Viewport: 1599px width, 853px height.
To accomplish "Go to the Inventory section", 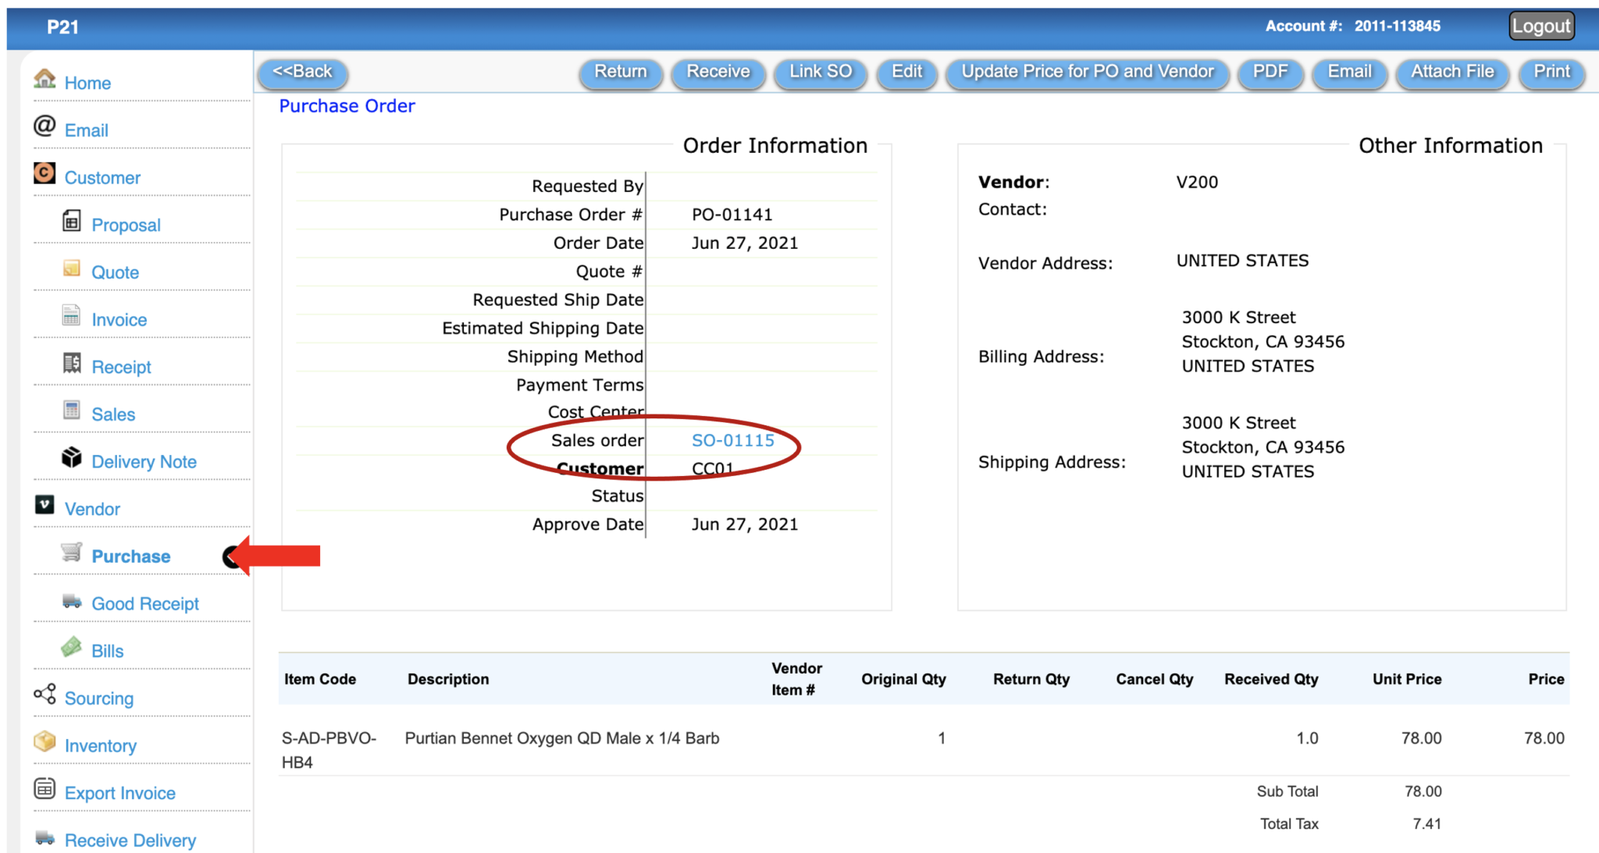I will (x=101, y=746).
